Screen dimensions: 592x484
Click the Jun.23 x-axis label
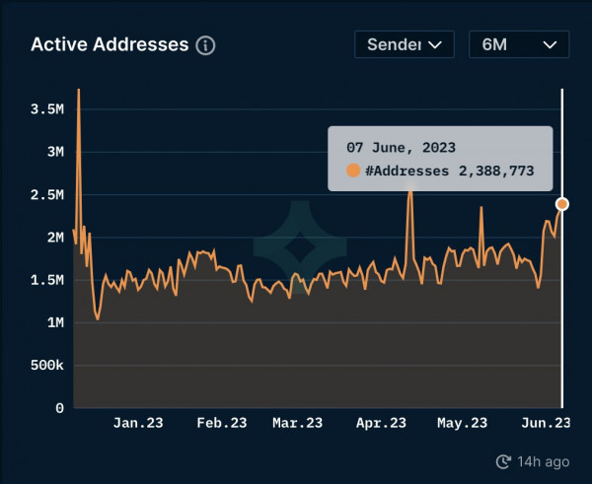point(546,423)
